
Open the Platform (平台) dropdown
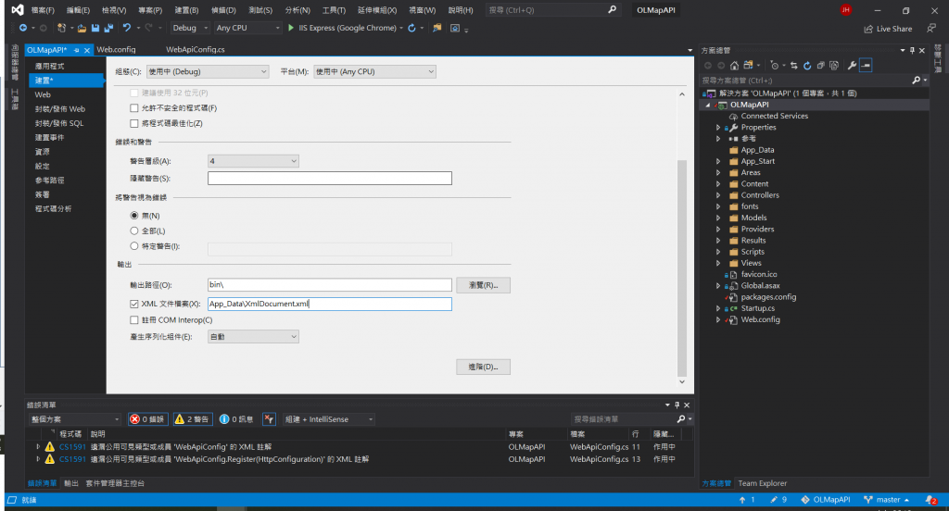pos(374,71)
